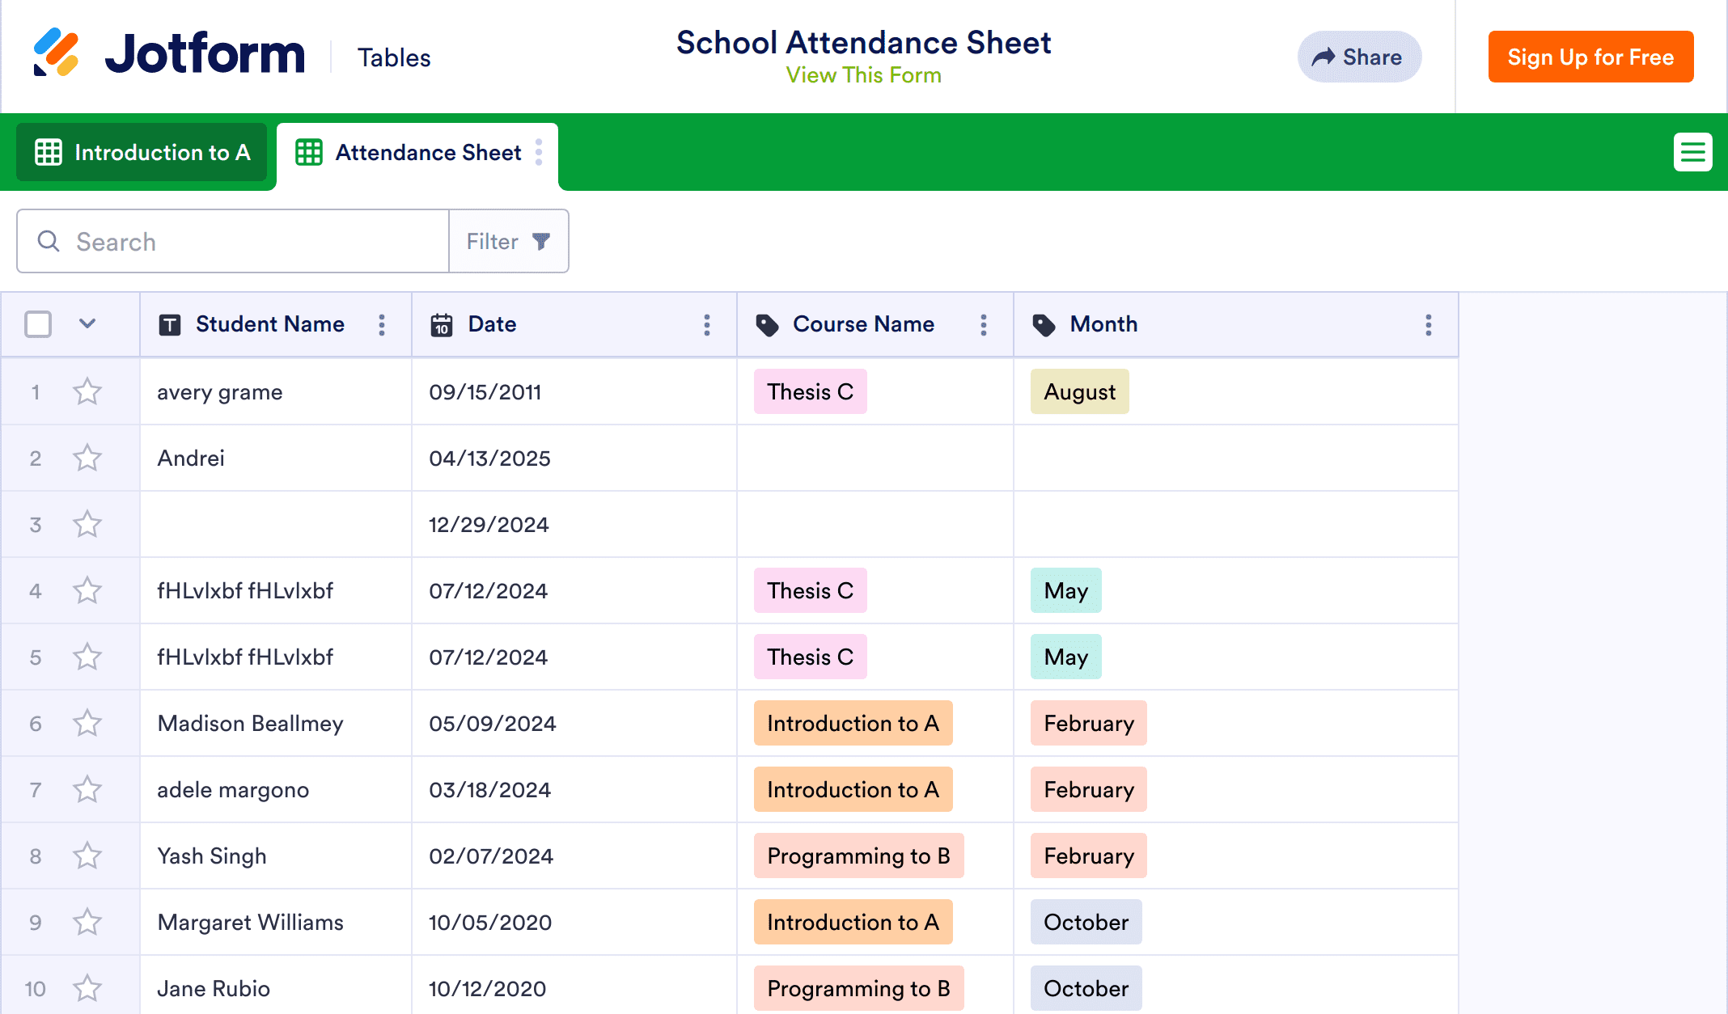The height and width of the screenshot is (1014, 1728).
Task: Select the Attendance Sheet tab
Action: point(417,152)
